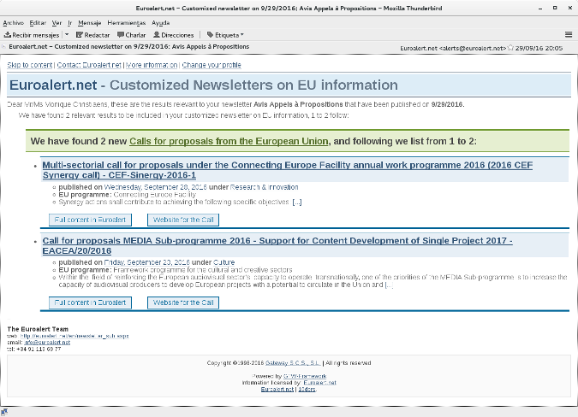578x417 pixels.
Task: Open the Change your profile link
Action: pyautogui.click(x=212, y=65)
